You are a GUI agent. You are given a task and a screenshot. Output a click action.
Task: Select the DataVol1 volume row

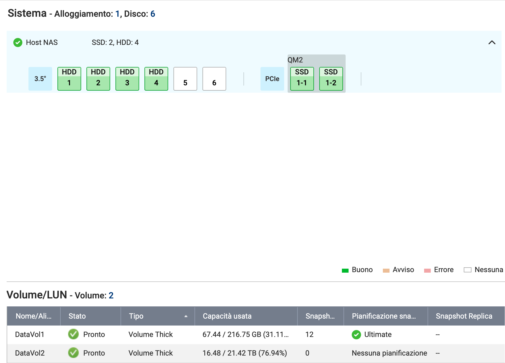pyautogui.click(x=30, y=334)
